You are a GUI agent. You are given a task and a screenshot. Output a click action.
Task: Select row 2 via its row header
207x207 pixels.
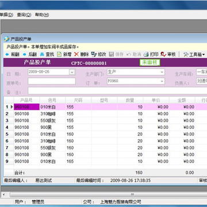click(9, 114)
